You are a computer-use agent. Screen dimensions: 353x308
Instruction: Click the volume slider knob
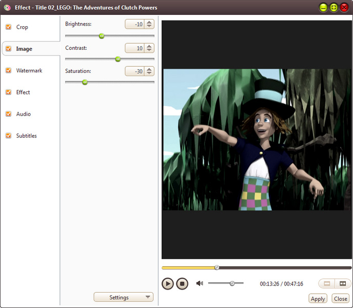[232, 283]
